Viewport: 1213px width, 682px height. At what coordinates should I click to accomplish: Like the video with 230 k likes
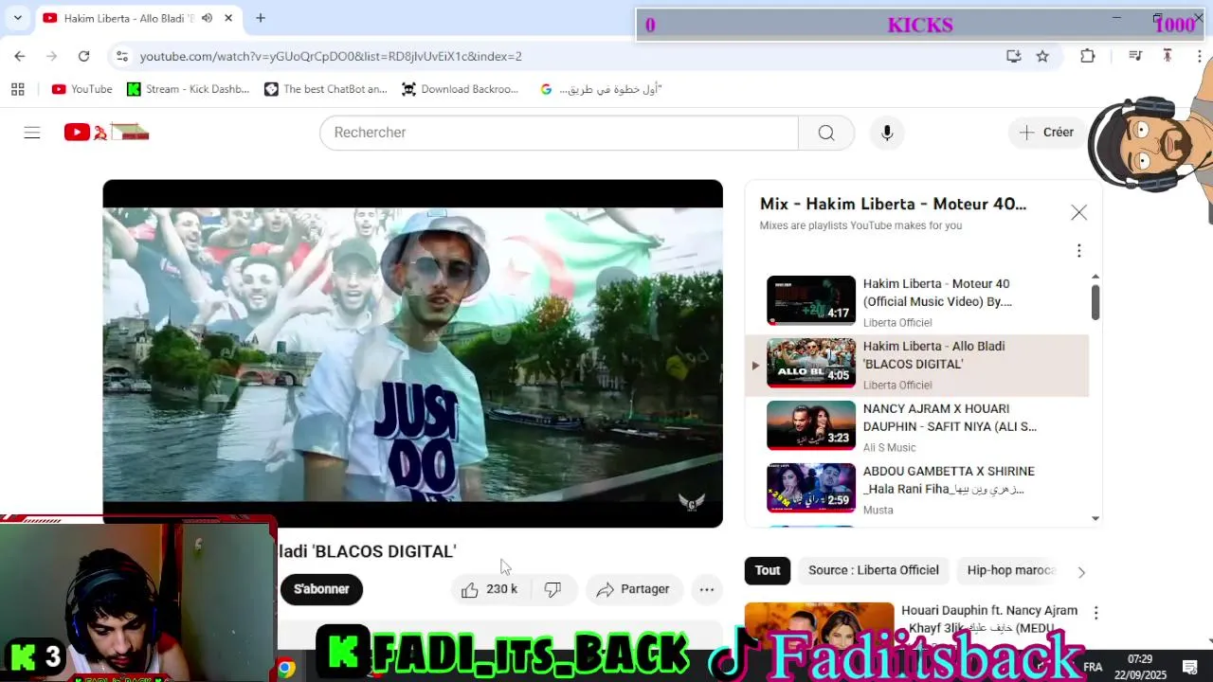[x=490, y=589]
